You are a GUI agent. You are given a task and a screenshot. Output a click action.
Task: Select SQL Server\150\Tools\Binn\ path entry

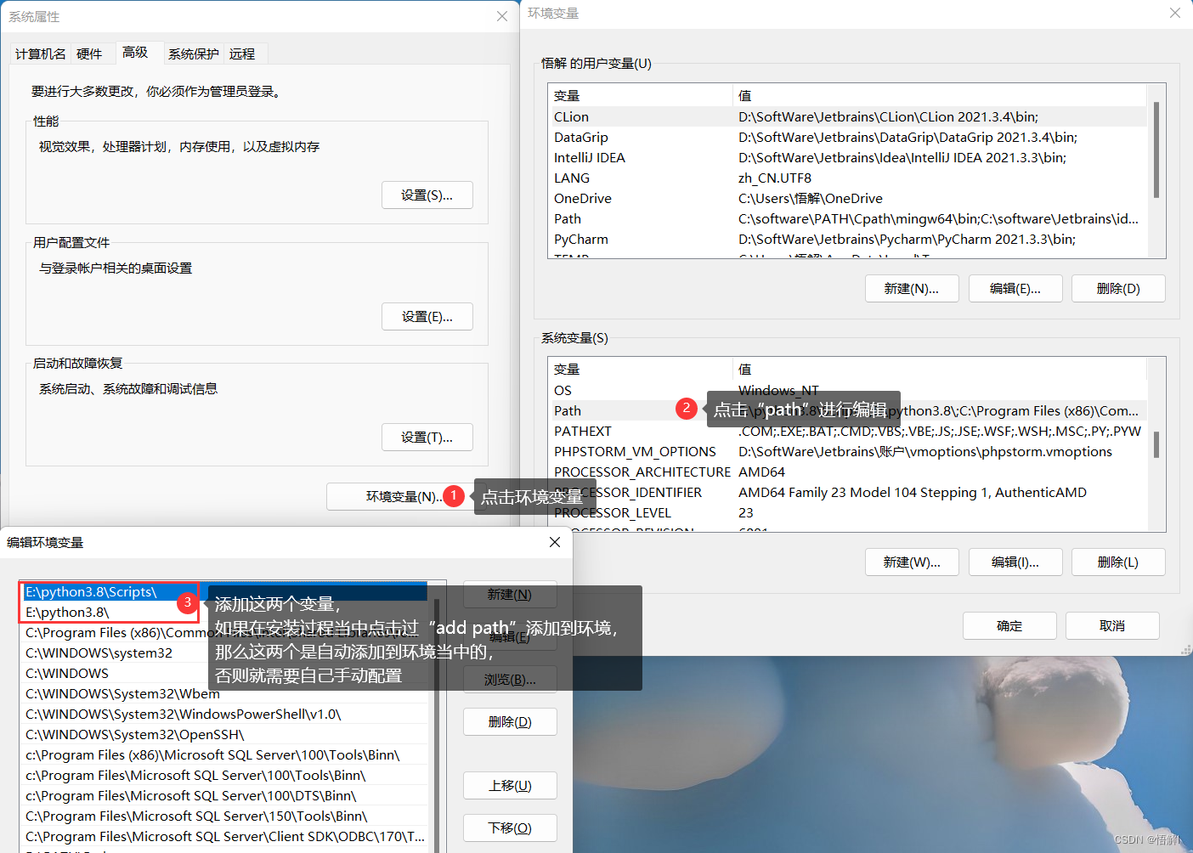point(225,816)
